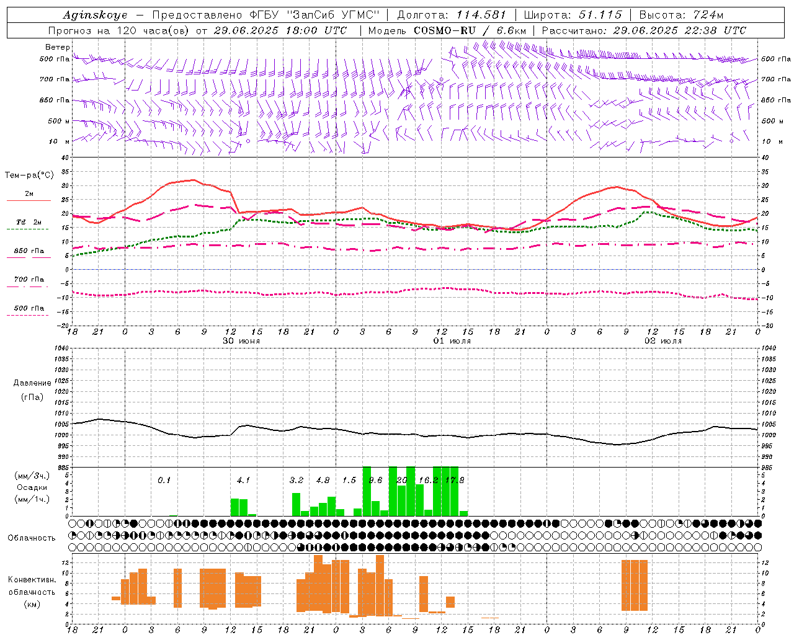794x635 pixels.
Task: Click the (мм/3ч.) precipitation unit label
Action: click(32, 476)
